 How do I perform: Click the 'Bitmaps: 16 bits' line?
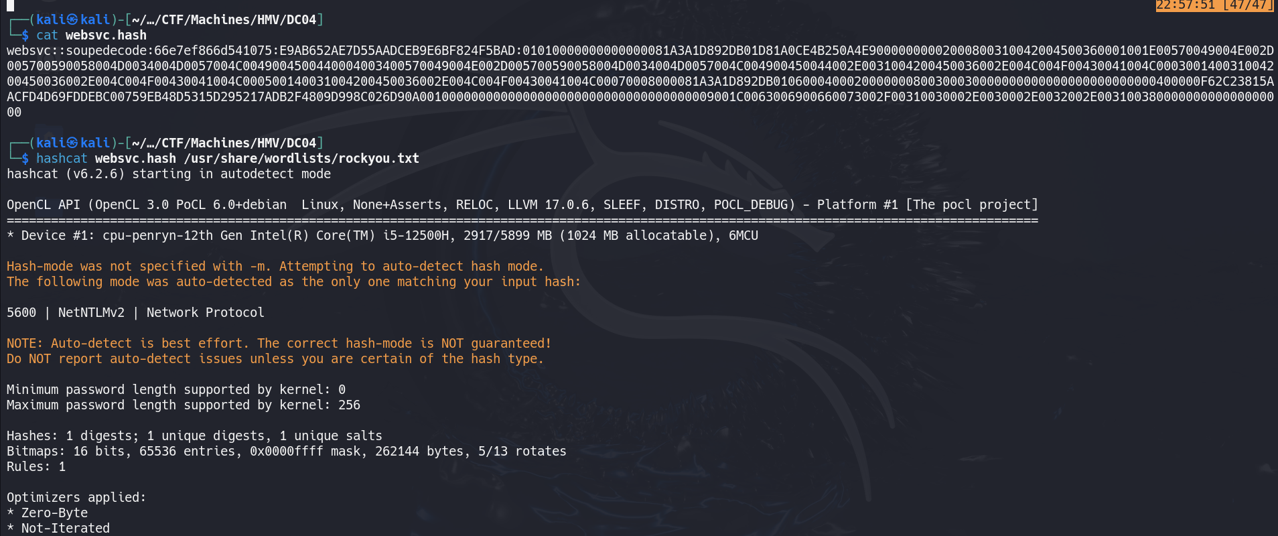(x=287, y=451)
